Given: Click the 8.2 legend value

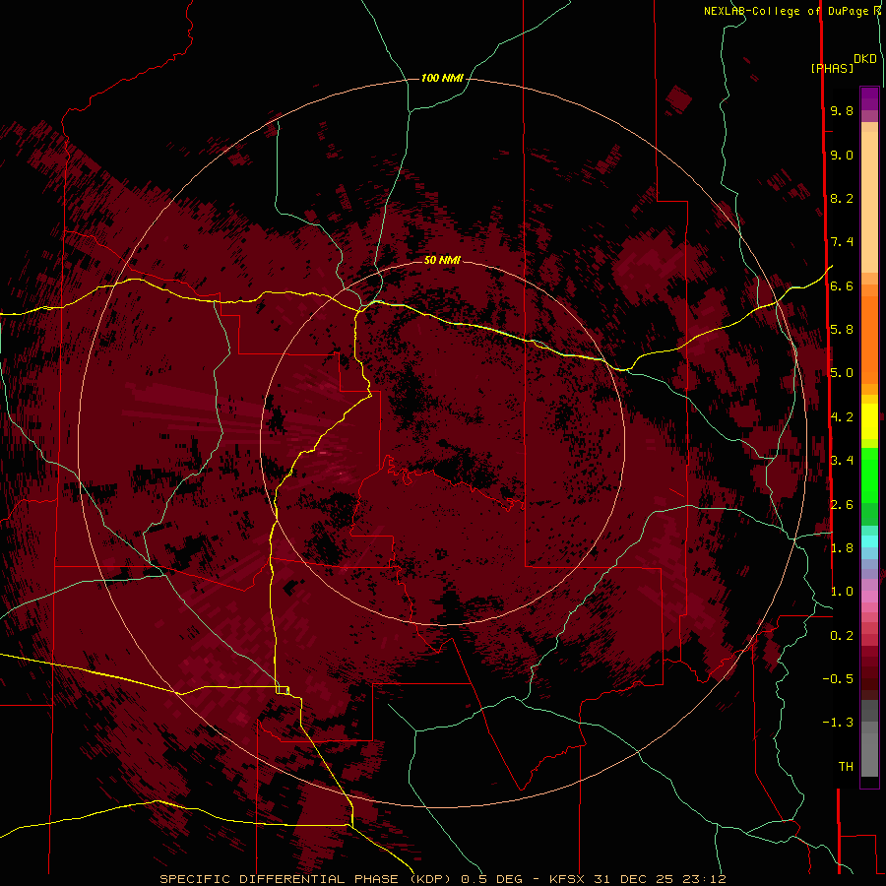Looking at the screenshot, I should point(842,199).
